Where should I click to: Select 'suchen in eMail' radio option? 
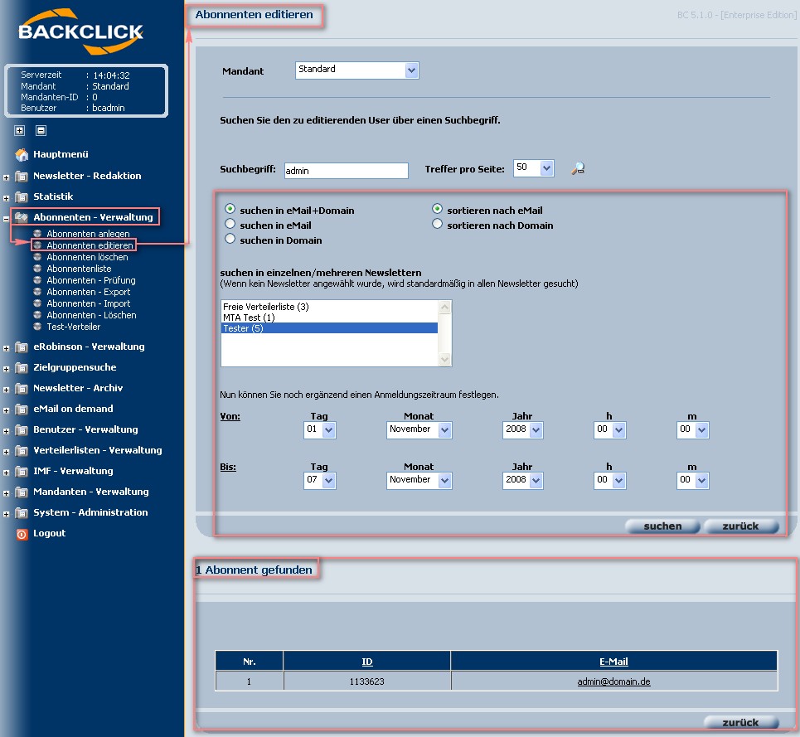coord(230,225)
